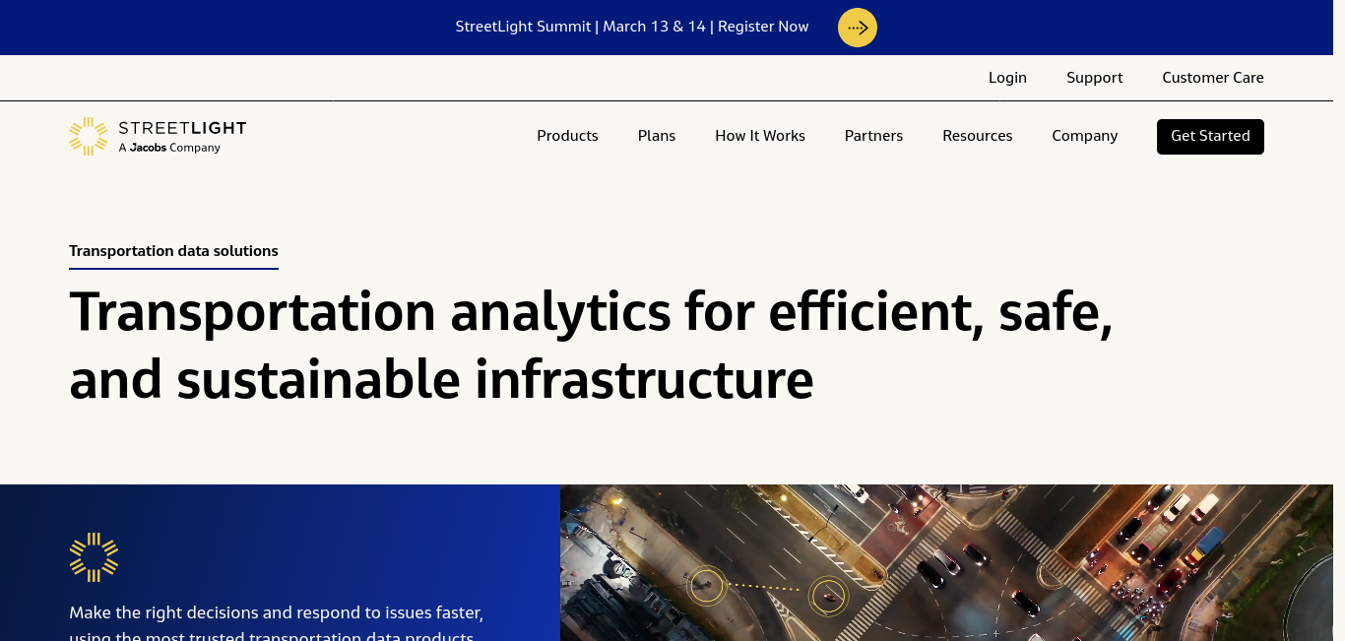Open the Plans menu
Viewport: 1345px width, 641px height.
pos(657,136)
